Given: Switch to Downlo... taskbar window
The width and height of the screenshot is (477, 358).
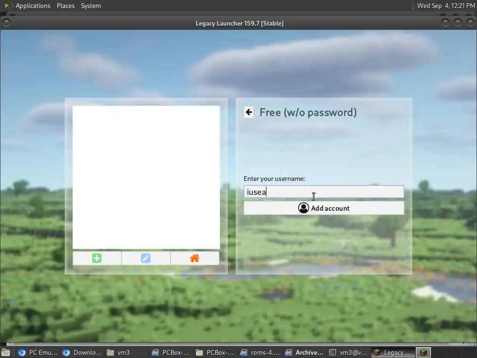Looking at the screenshot, I should 82,352.
